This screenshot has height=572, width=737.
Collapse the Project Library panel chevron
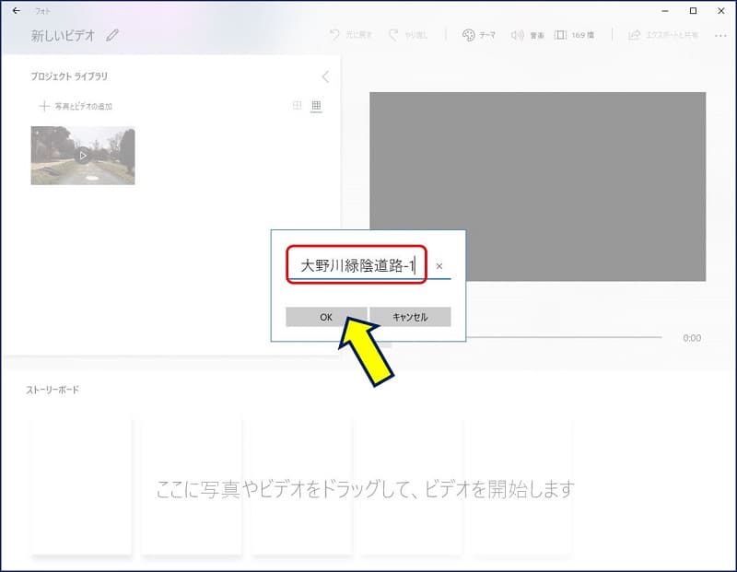coord(325,76)
